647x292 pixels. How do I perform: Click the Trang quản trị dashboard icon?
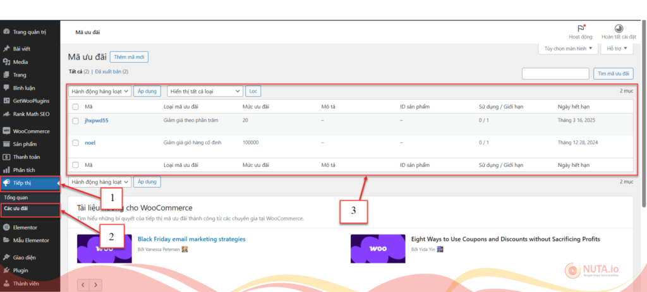point(6,32)
